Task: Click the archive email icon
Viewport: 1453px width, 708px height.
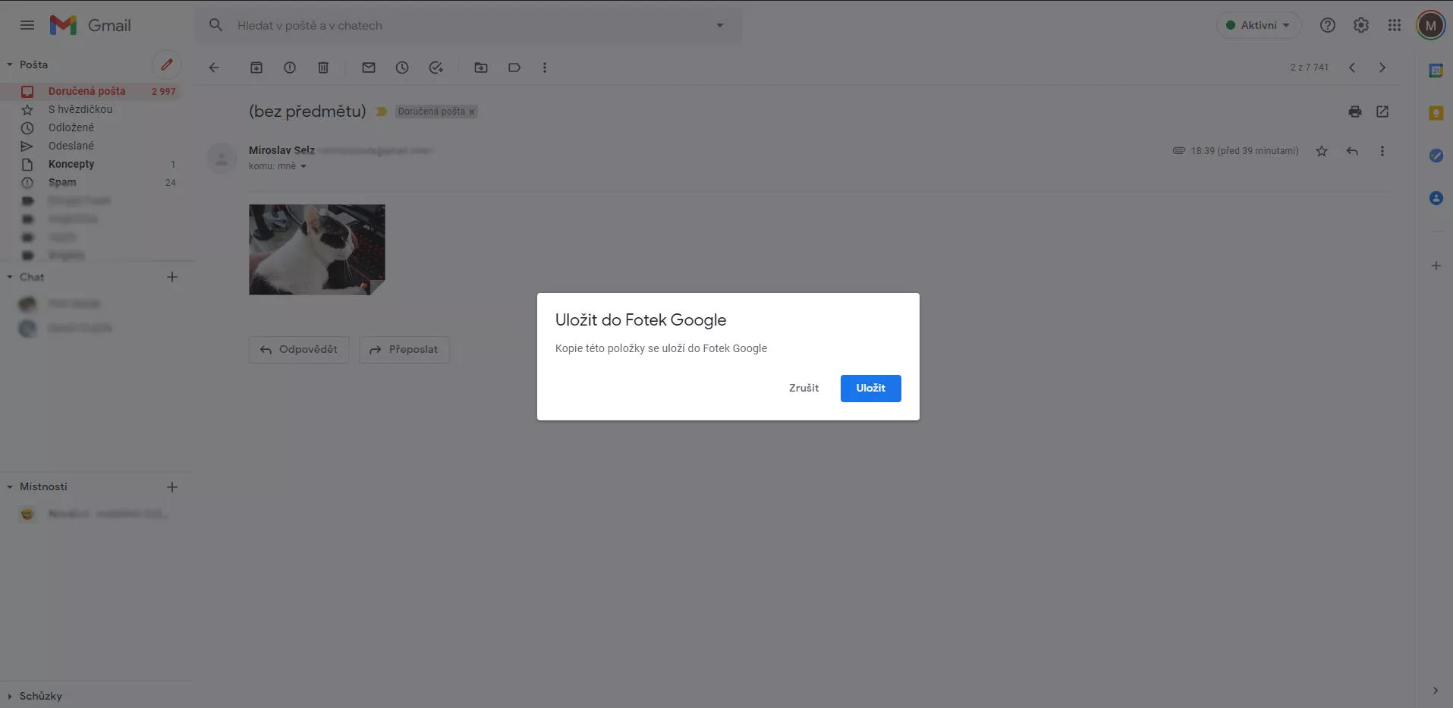Action: click(x=256, y=68)
